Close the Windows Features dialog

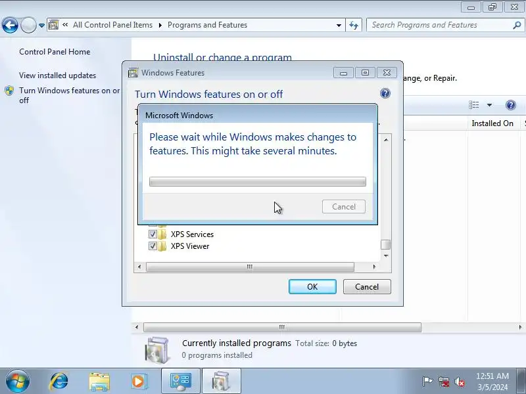pyautogui.click(x=387, y=73)
